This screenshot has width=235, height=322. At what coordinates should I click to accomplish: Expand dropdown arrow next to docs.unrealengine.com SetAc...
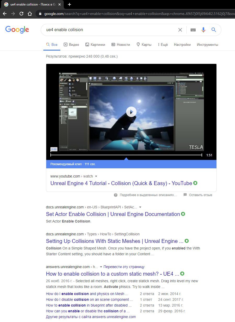pos(140,207)
